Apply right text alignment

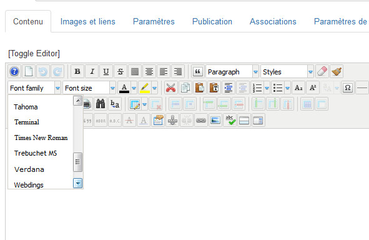point(178,71)
